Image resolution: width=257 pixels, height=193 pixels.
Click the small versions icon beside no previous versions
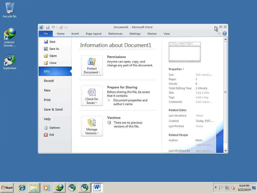tap(109, 123)
